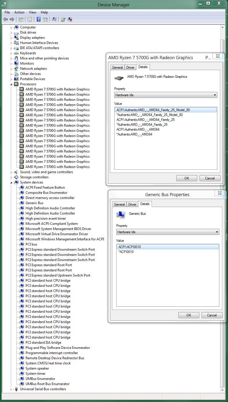Click the Back arrow in toolbar
This screenshot has height=402, width=228.
[x=5, y=19]
